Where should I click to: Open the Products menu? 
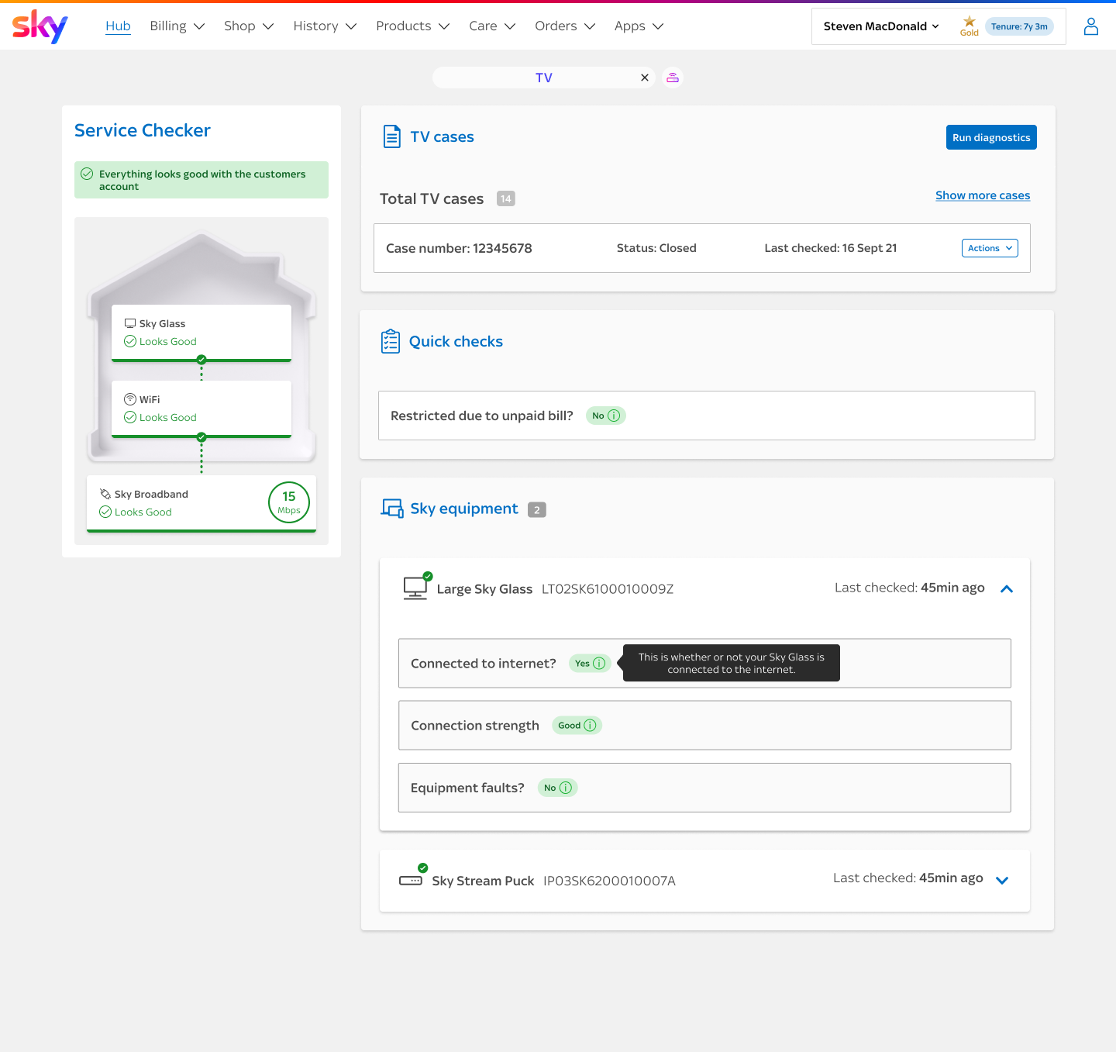[412, 26]
